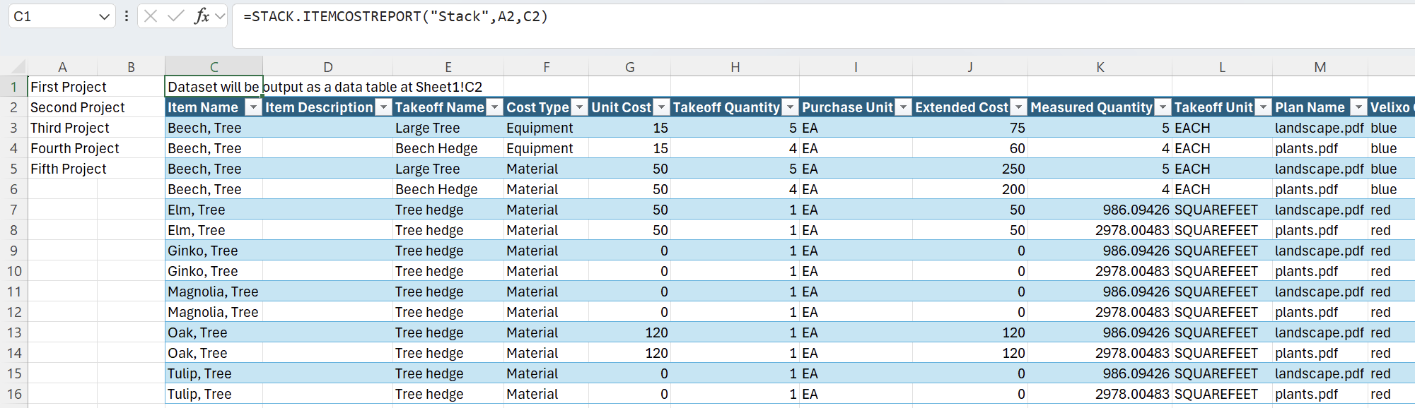The height and width of the screenshot is (408, 1415).
Task: Select the Third Project cell
Action: 69,128
